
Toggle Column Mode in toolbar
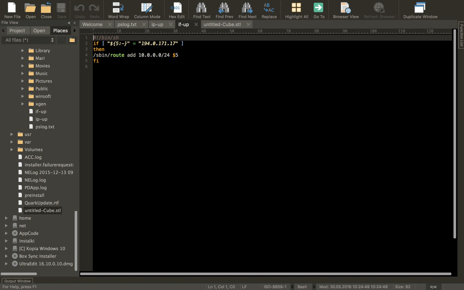click(x=147, y=10)
